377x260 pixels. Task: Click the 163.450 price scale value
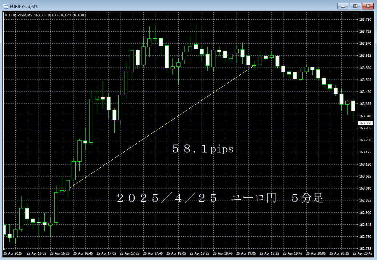[x=365, y=92]
